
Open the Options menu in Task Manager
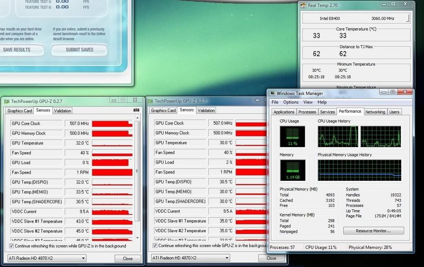291,102
